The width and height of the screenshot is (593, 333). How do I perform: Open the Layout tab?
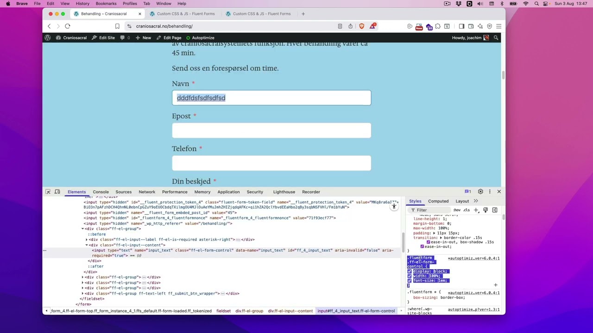click(x=462, y=201)
